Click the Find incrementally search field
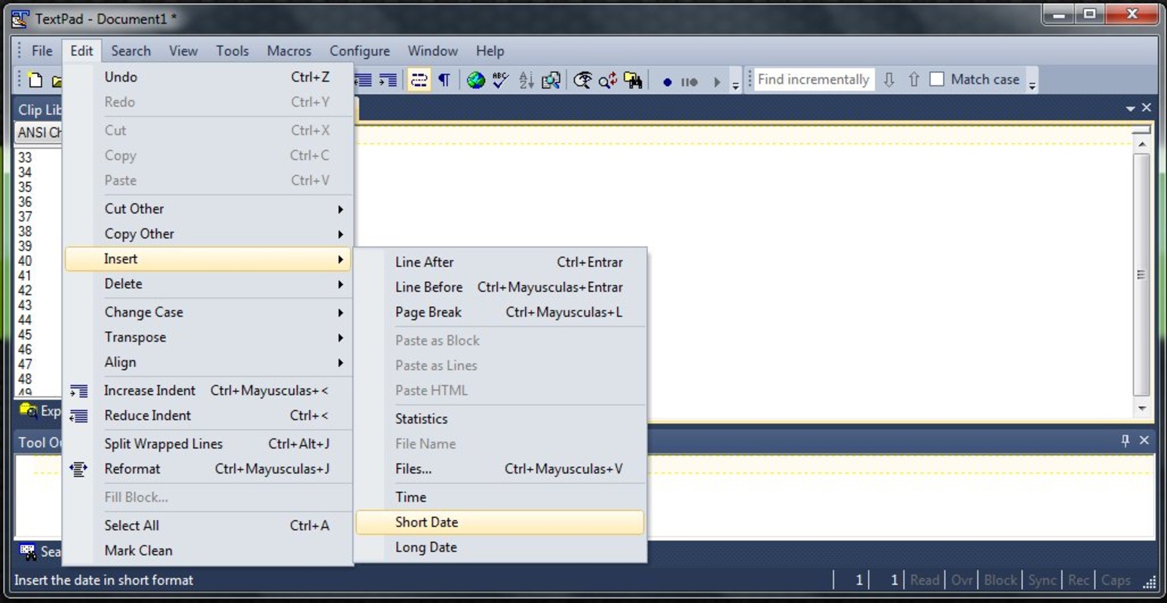Image resolution: width=1167 pixels, height=603 pixels. (x=812, y=80)
